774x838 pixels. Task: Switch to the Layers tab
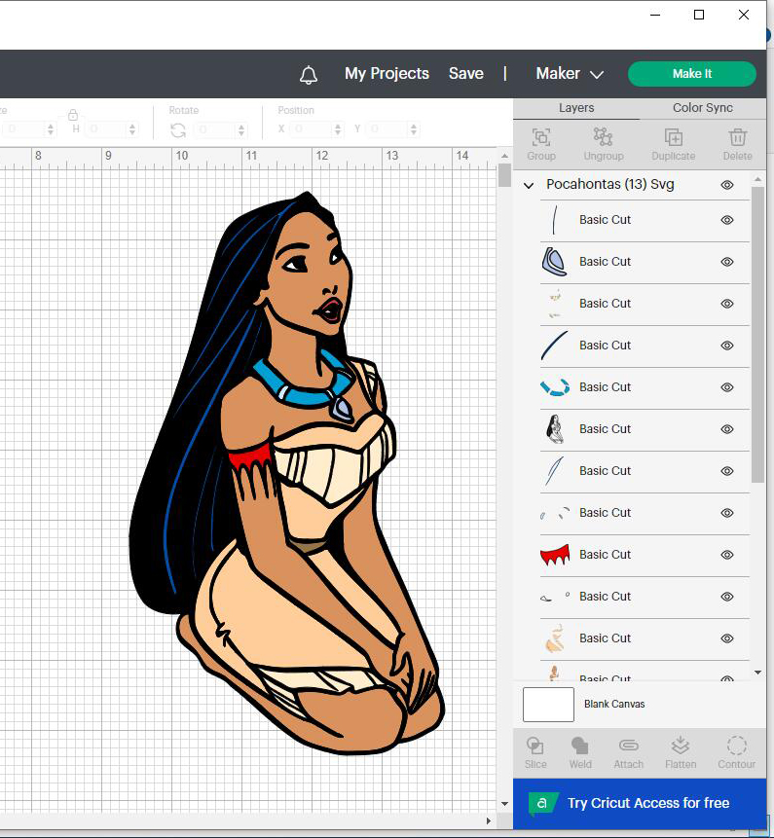576,108
